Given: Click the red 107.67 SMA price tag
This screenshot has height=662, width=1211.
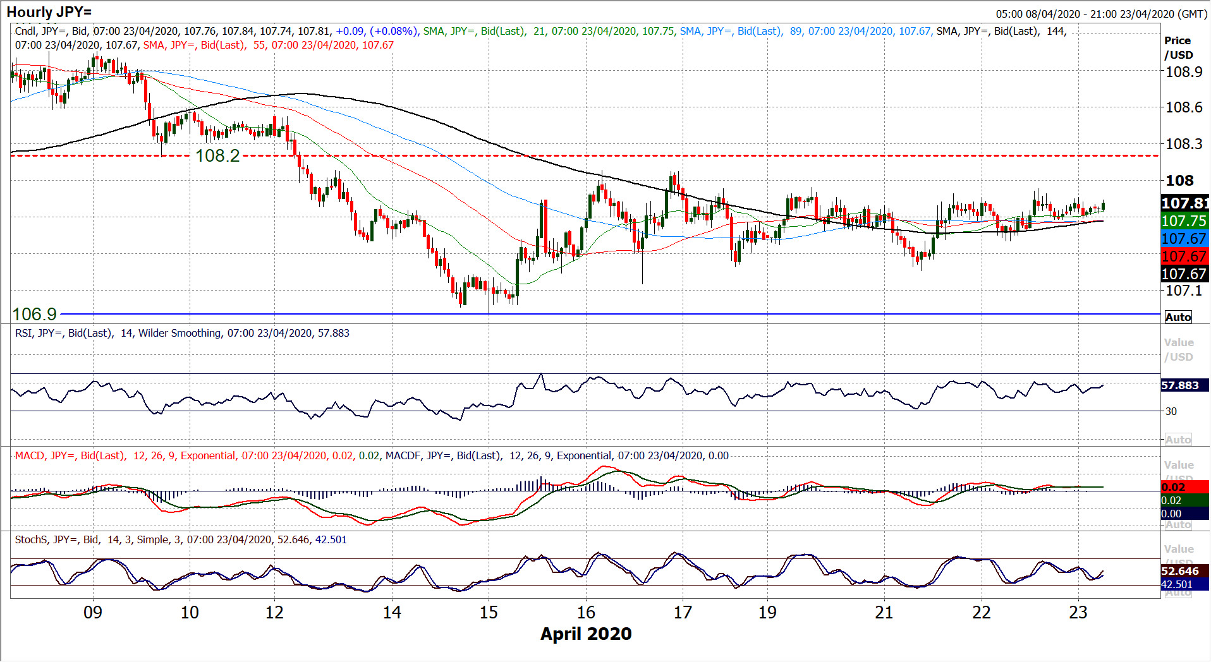Looking at the screenshot, I should [1185, 256].
